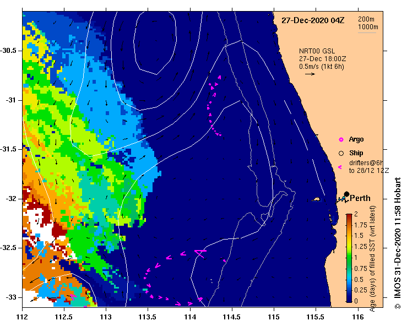Click the Ship legend label
407x326 pixels.
tap(356, 153)
